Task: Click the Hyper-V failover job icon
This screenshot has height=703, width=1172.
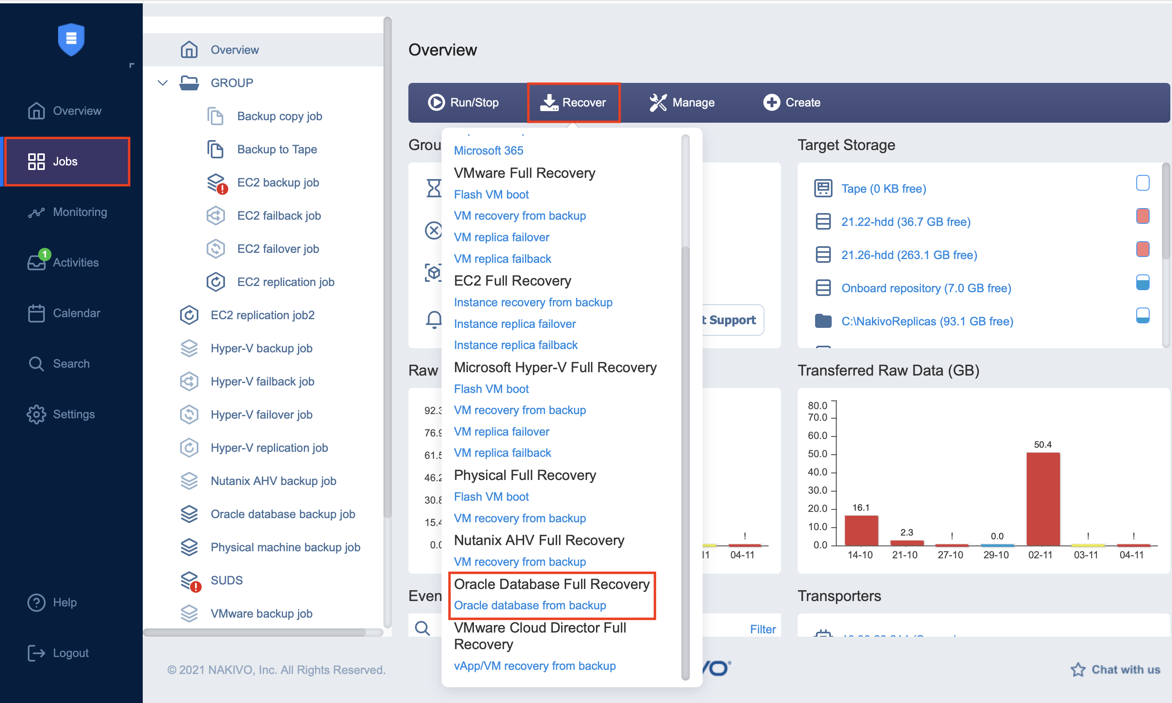Action: (189, 415)
